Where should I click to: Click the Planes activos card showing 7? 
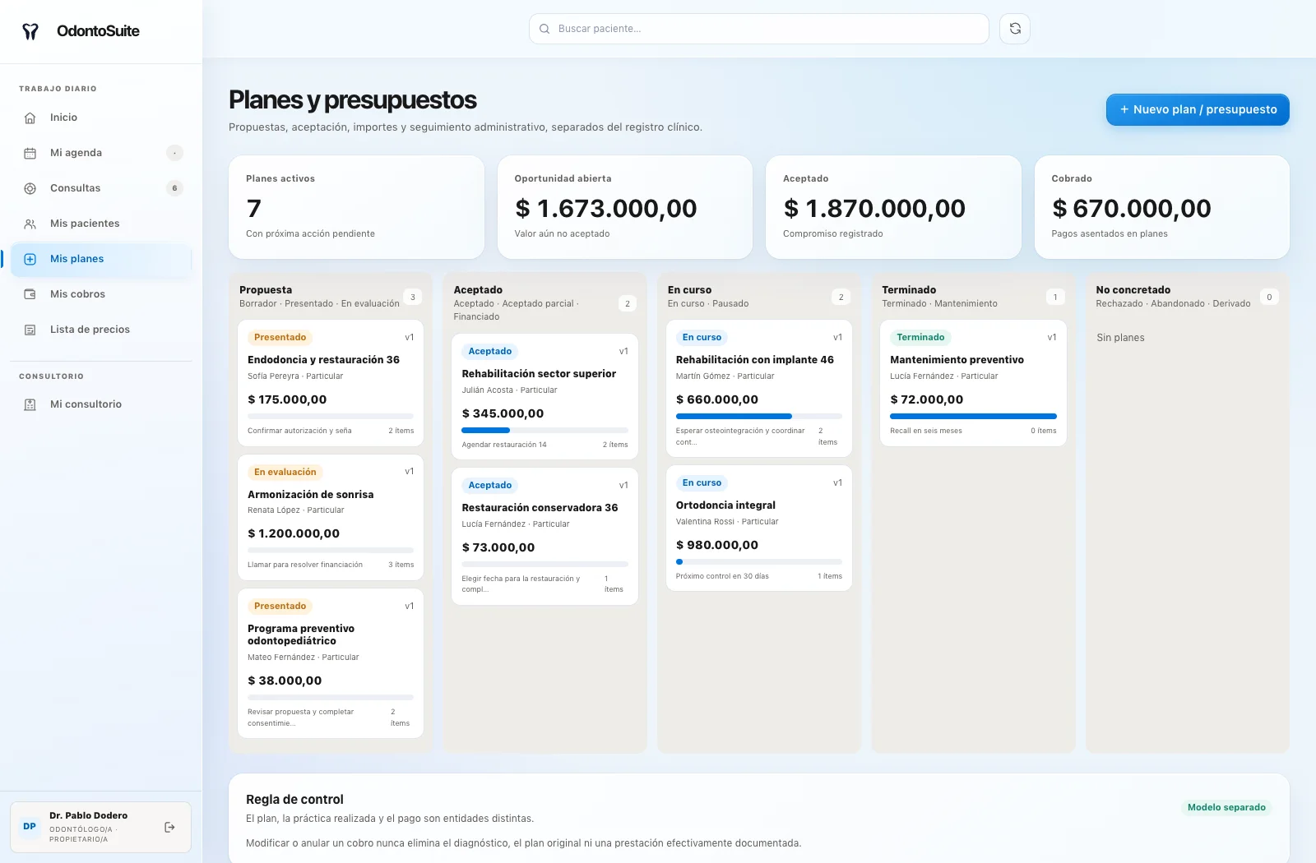[x=356, y=207]
